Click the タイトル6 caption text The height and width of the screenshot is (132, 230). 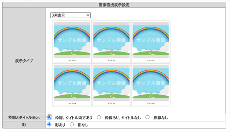click(151, 103)
